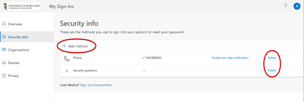Click the University of Maryland logo
The width and height of the screenshot is (304, 102).
pyautogui.click(x=22, y=6)
